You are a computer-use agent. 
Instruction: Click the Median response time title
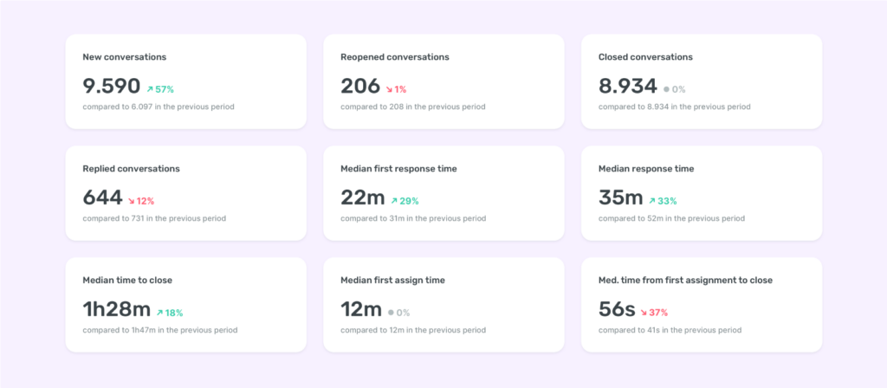coord(646,169)
